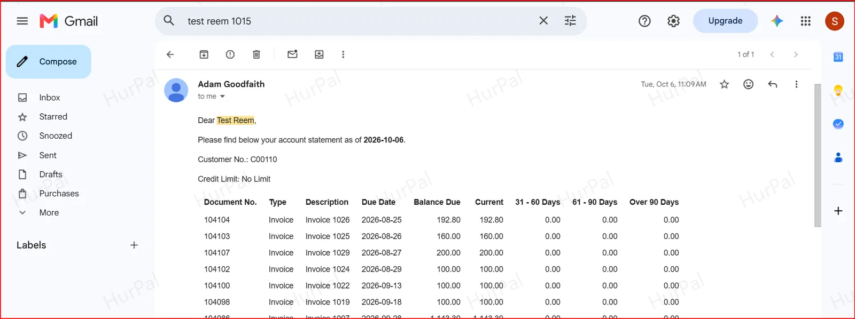
Task: Click the message vertical scrollbar
Action: pyautogui.click(x=818, y=155)
